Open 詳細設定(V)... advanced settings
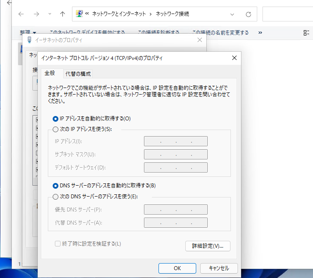313x278 pixels. [208, 246]
